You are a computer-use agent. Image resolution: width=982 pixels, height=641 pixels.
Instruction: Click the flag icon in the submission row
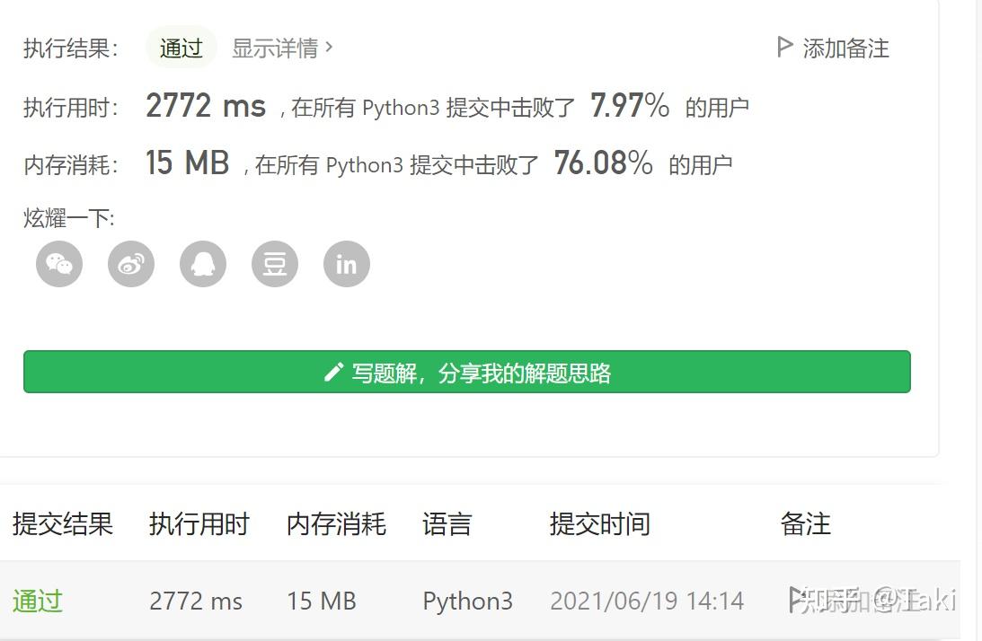tap(796, 599)
